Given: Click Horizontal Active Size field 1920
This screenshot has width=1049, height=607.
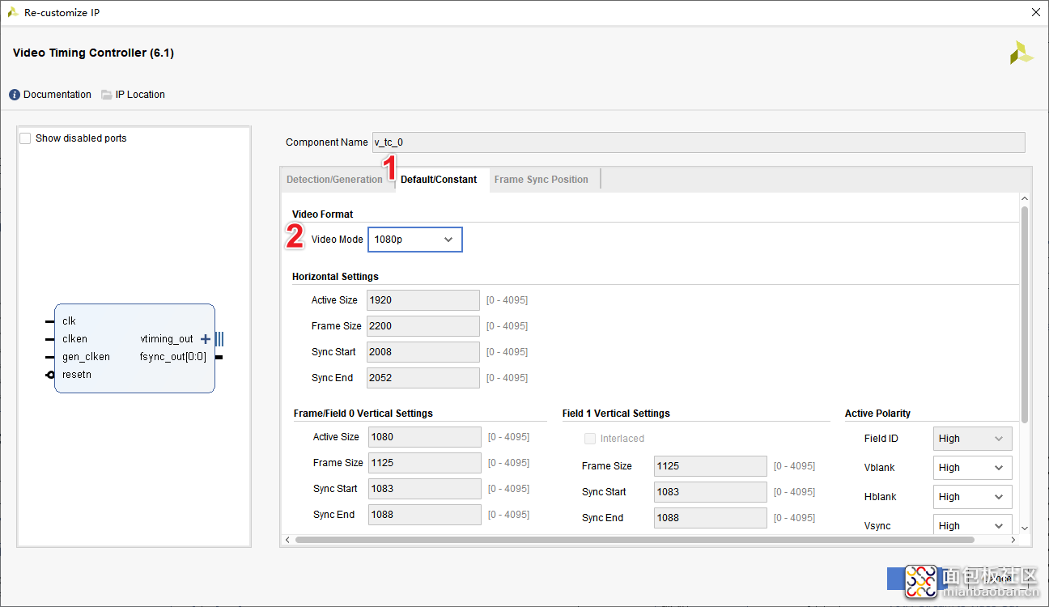Looking at the screenshot, I should [x=423, y=300].
